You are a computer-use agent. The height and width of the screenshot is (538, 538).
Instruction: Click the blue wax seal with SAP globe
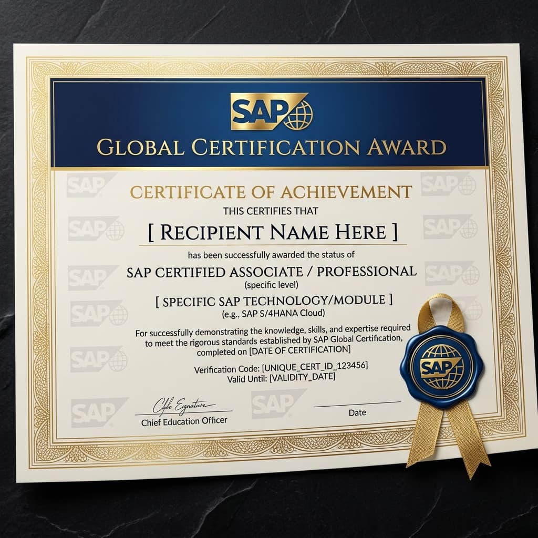(x=441, y=367)
